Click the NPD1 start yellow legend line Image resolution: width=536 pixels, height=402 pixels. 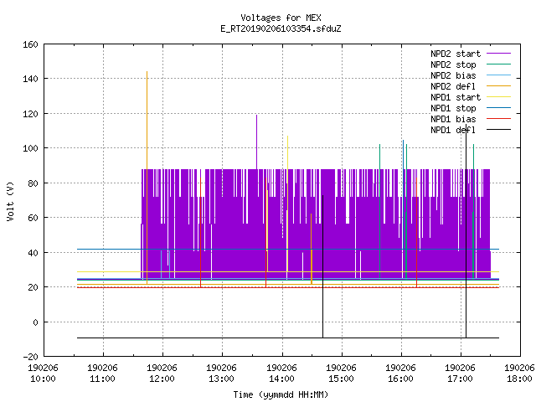point(499,97)
